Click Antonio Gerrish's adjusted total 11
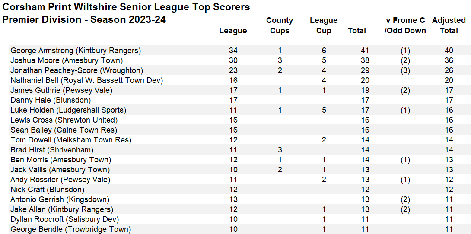 [449, 199]
